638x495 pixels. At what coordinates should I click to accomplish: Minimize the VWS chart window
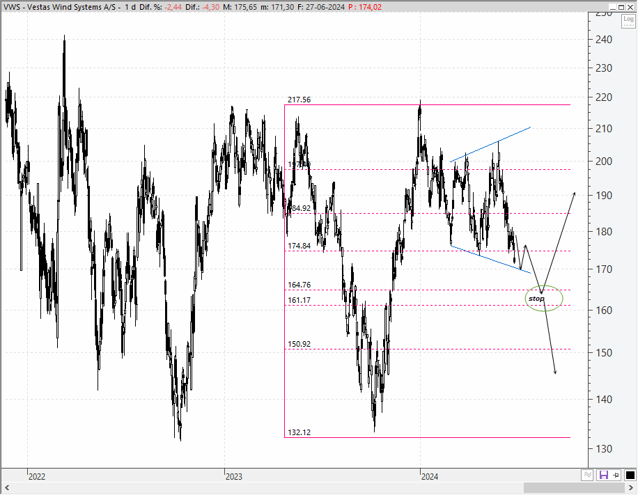point(613,7)
